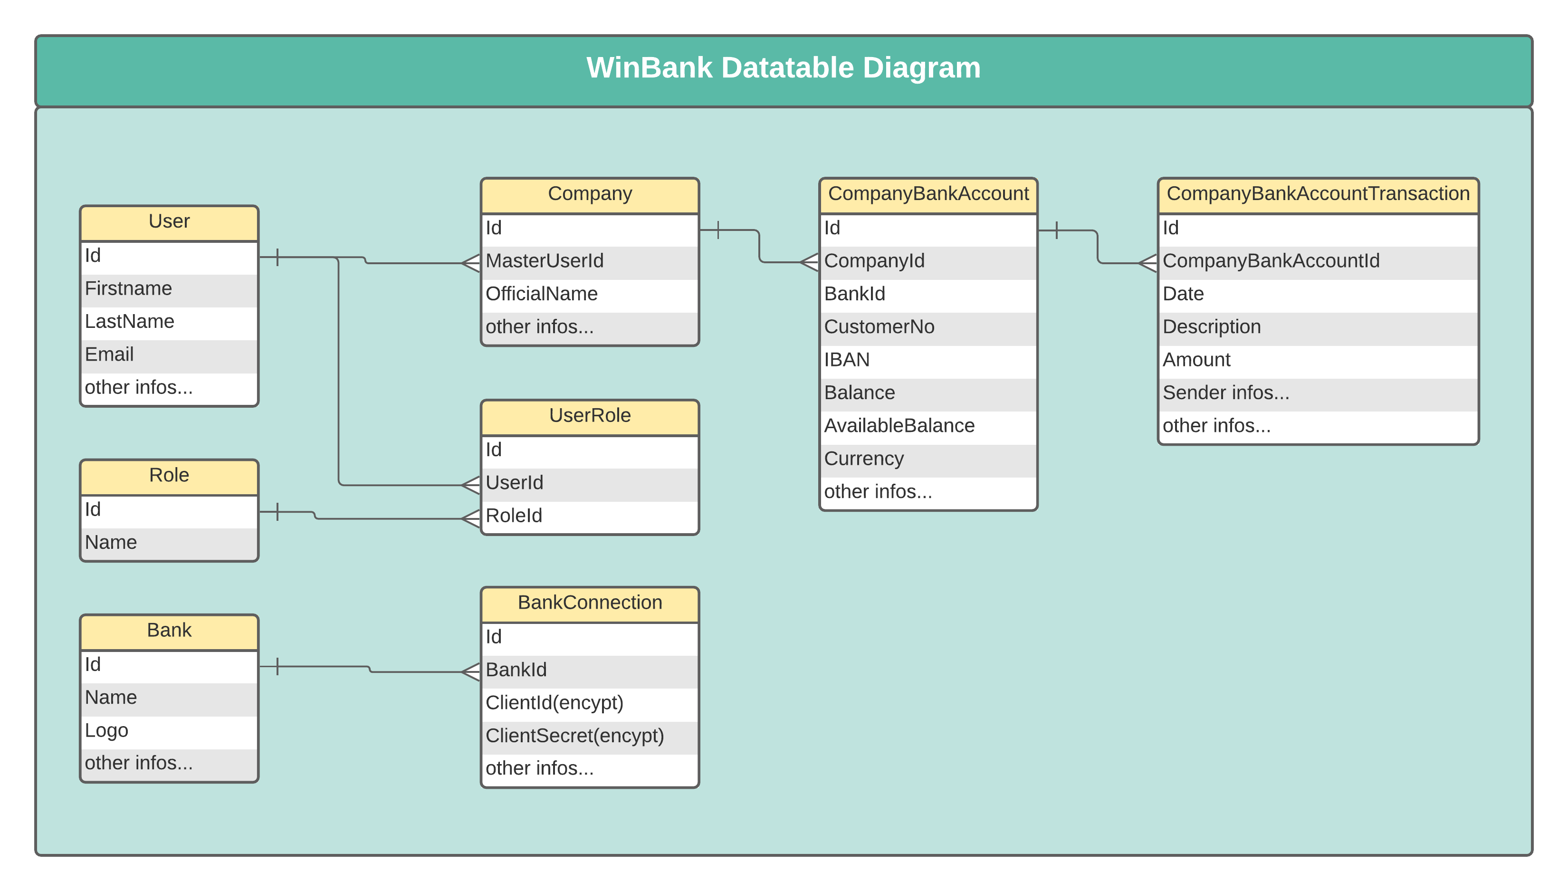Image resolution: width=1568 pixels, height=891 pixels.
Task: Select the BankConnection table header
Action: 590,603
